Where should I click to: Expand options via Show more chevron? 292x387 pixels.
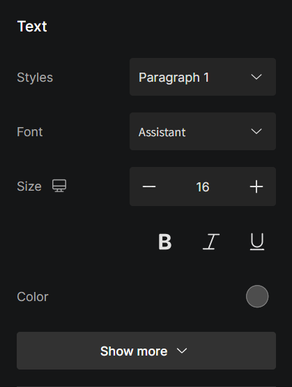182,351
